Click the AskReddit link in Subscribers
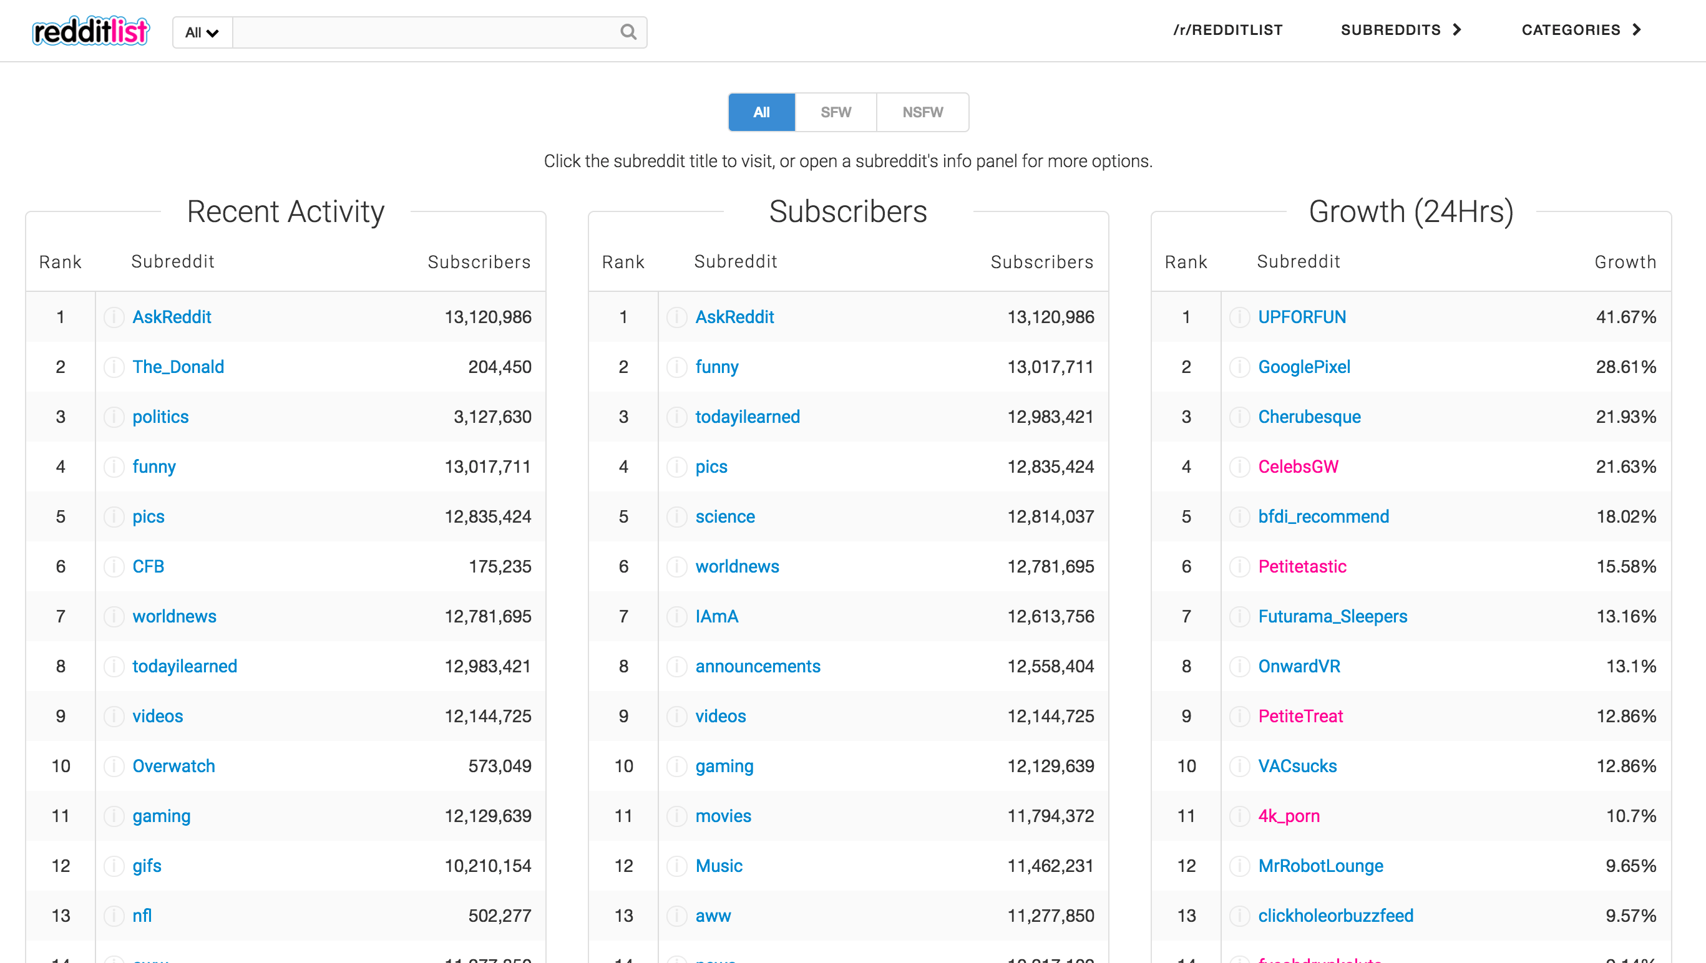This screenshot has width=1706, height=963. click(x=736, y=316)
